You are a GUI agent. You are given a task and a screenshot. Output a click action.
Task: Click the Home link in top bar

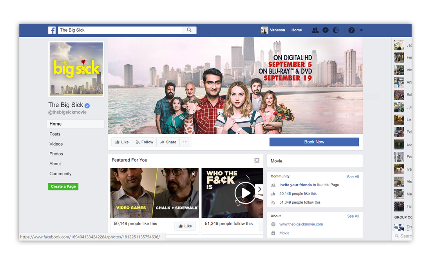297,30
